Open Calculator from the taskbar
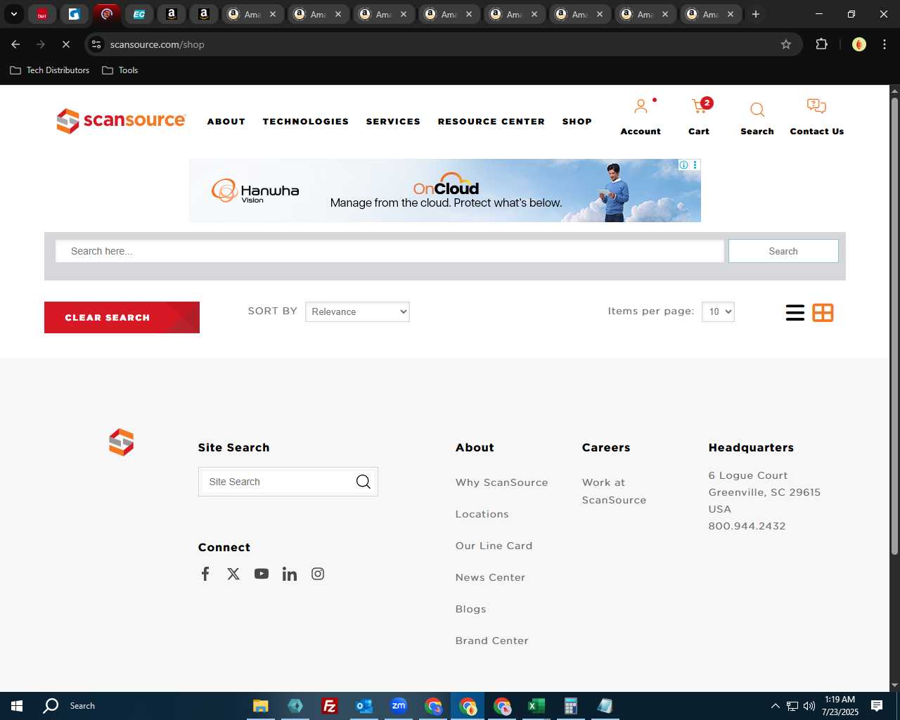Screen dimensions: 900x720 pyautogui.click(x=570, y=706)
